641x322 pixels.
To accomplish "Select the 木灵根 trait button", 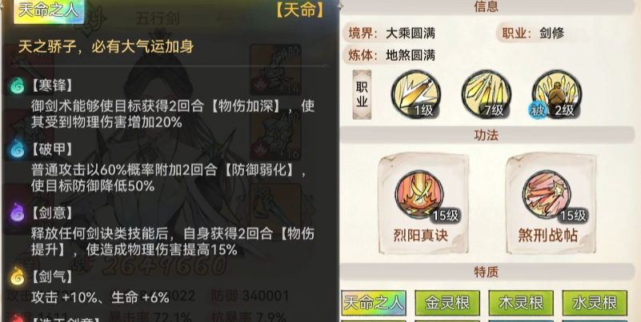I will point(521,304).
